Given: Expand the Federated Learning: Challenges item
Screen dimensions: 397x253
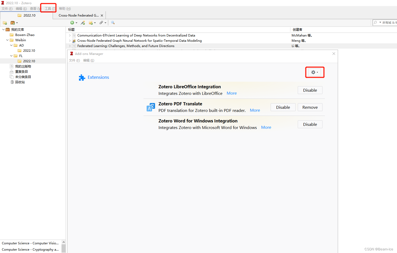Looking at the screenshot, I should (x=70, y=46).
